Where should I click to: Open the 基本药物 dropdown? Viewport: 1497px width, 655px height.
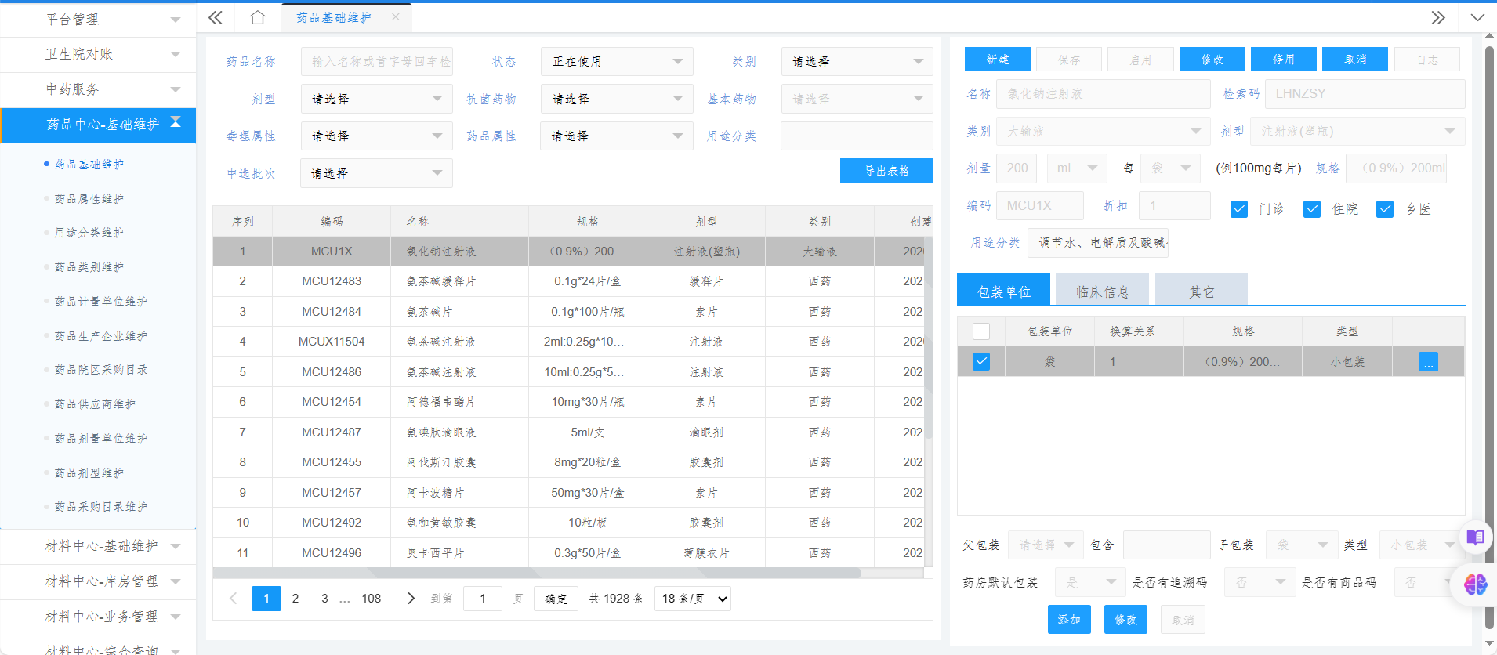click(857, 99)
